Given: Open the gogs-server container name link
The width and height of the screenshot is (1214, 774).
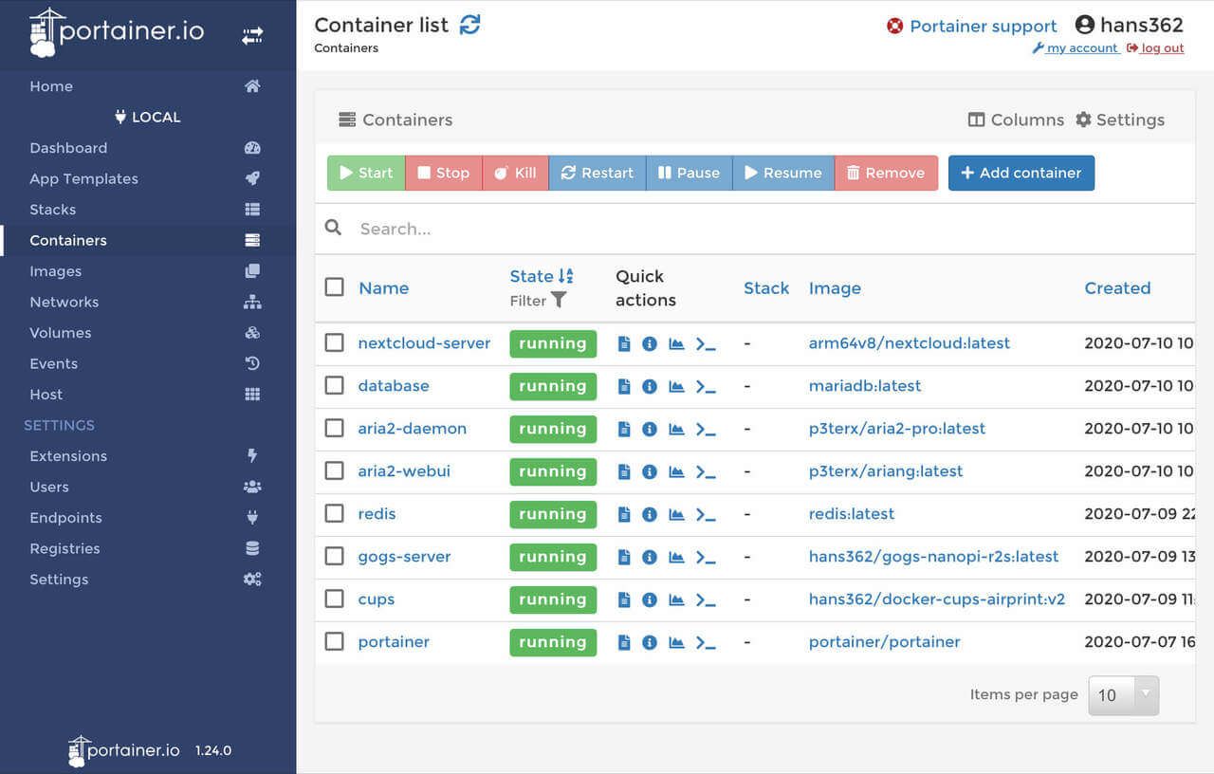Looking at the screenshot, I should tap(404, 557).
